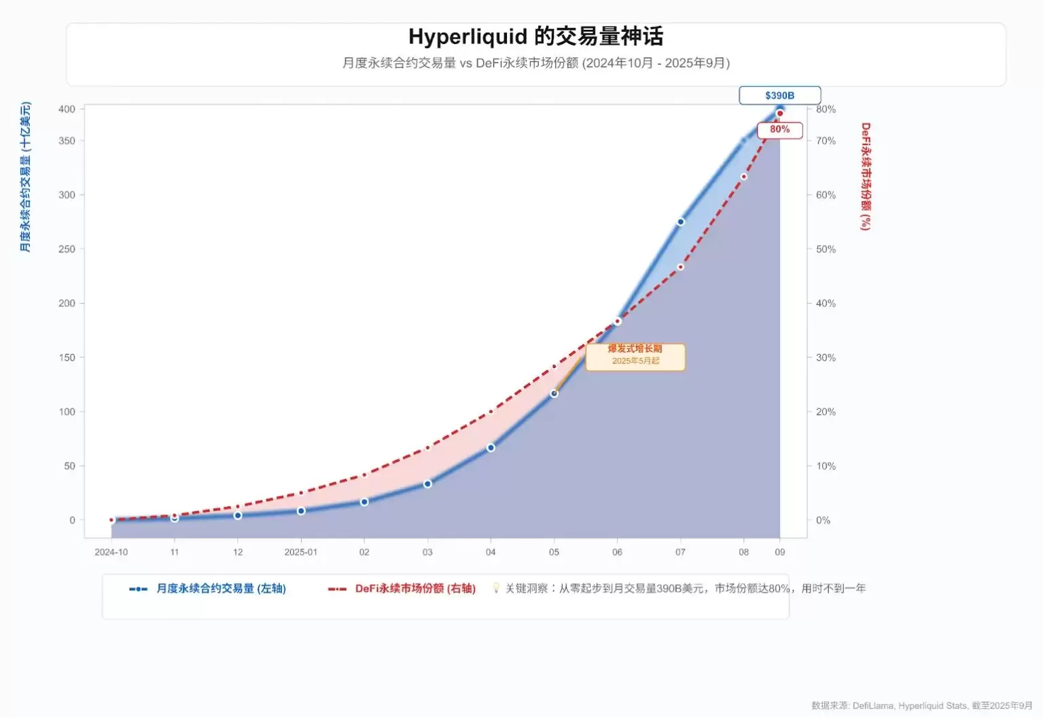Click the chart title Hyperliquid 的交易量神话

pyautogui.click(x=536, y=37)
